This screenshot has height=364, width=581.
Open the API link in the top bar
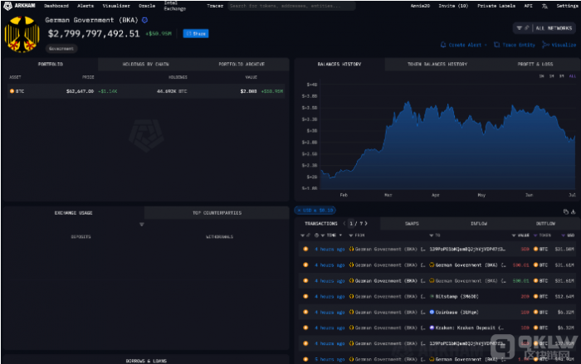(x=528, y=6)
